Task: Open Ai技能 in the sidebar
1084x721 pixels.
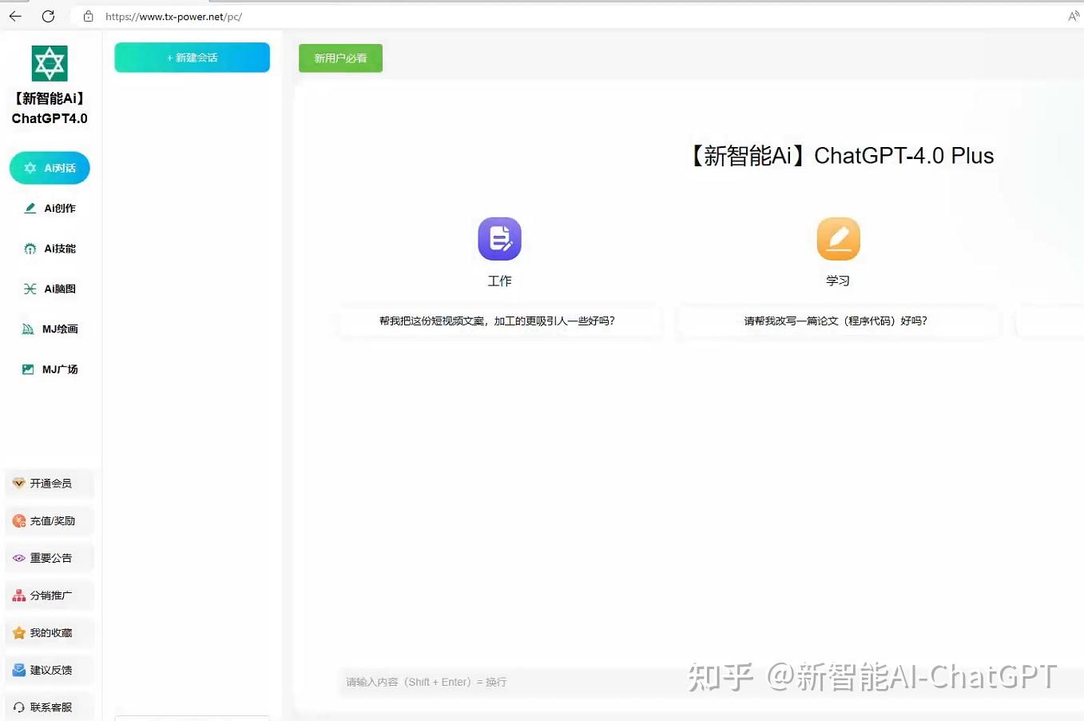Action: click(x=50, y=249)
